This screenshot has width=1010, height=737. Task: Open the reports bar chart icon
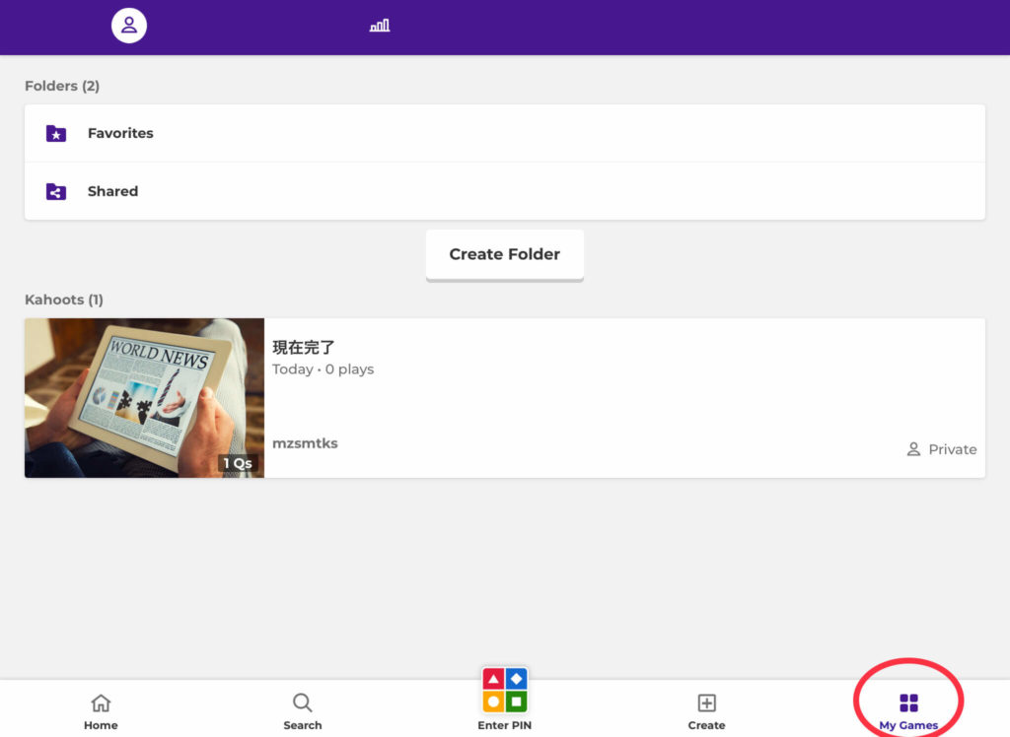click(x=380, y=25)
